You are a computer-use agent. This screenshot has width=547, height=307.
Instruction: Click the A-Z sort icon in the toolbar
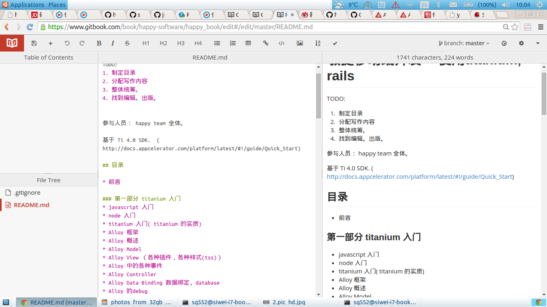(x=318, y=43)
